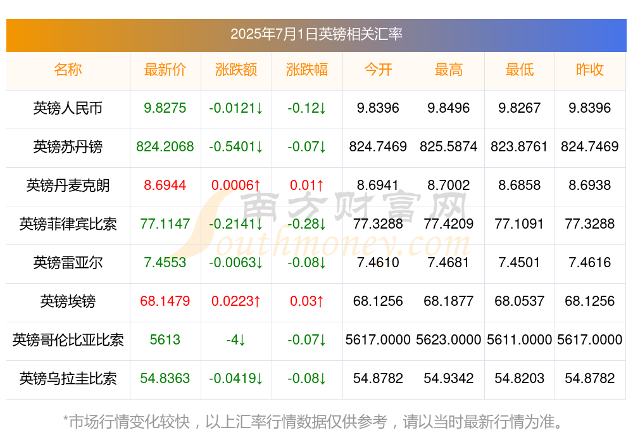633x442 pixels.
Task: Click change amount -0.0121↓
Action: 235,108
